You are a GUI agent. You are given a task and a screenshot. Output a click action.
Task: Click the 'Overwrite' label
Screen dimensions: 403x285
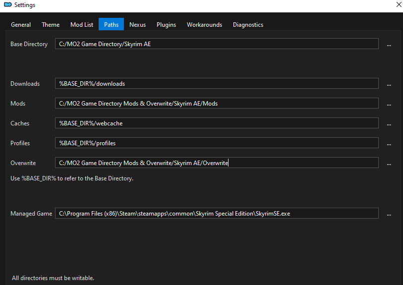point(23,163)
